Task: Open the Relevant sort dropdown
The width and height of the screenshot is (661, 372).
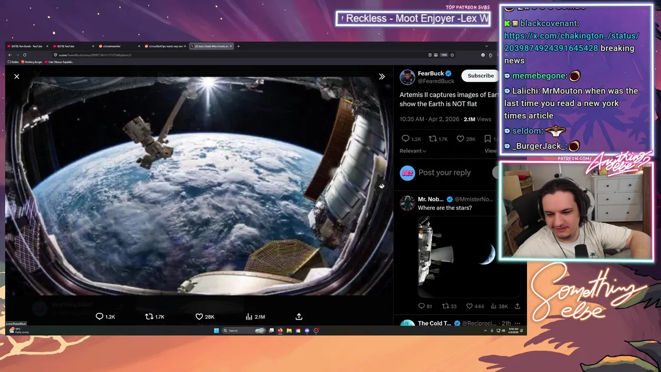Action: pyautogui.click(x=413, y=151)
